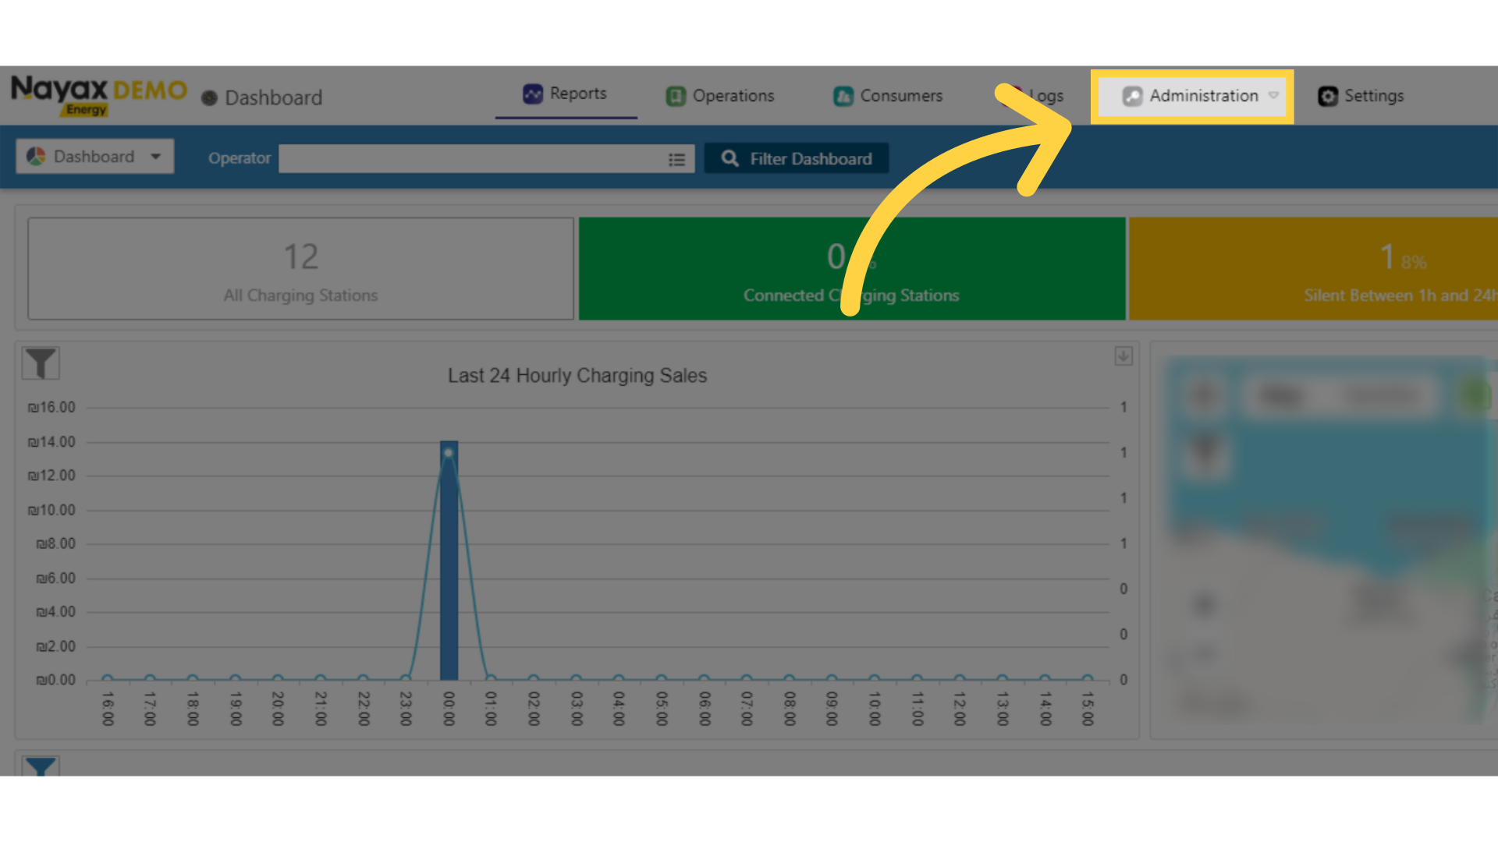Viewport: 1498px width, 842px height.
Task: Click the Dashboard pie chart icon
Action: 36,157
